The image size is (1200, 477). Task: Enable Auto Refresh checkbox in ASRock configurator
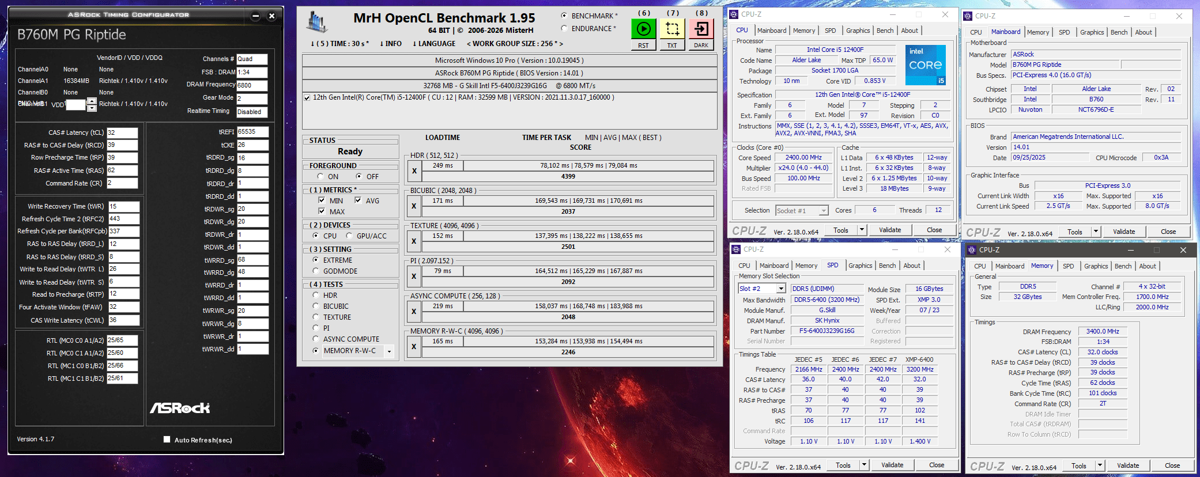[167, 440]
